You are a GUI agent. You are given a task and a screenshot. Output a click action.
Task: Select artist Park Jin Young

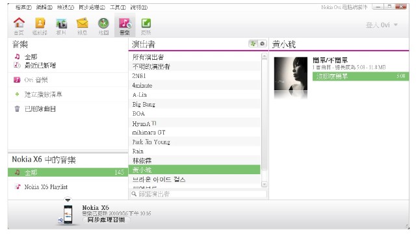(194, 142)
